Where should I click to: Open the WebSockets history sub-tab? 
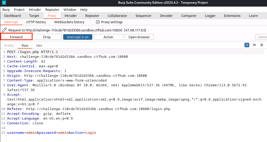(69, 22)
